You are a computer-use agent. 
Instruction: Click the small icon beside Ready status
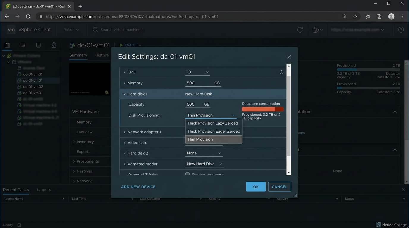coord(19,225)
